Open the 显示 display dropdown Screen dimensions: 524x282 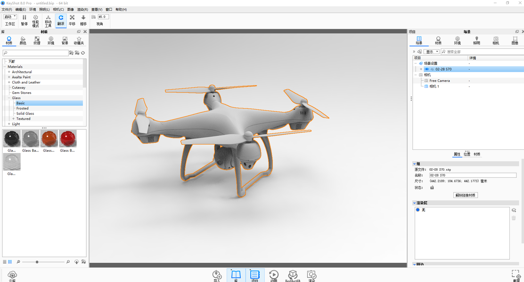pos(432,52)
